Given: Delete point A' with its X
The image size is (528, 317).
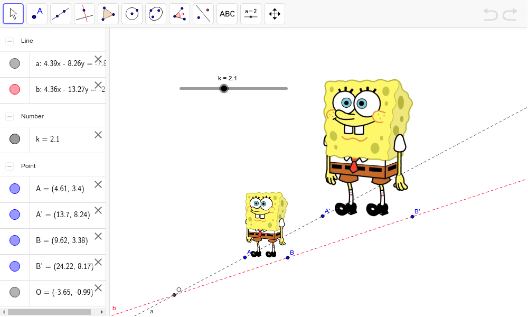Looking at the screenshot, I should pyautogui.click(x=98, y=210).
